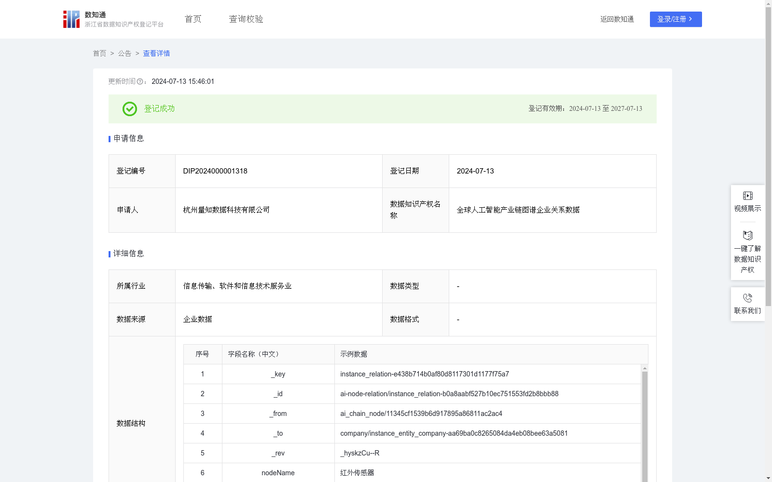The height and width of the screenshot is (482, 772).
Task: Click the 数据结构 row label
Action: click(131, 423)
